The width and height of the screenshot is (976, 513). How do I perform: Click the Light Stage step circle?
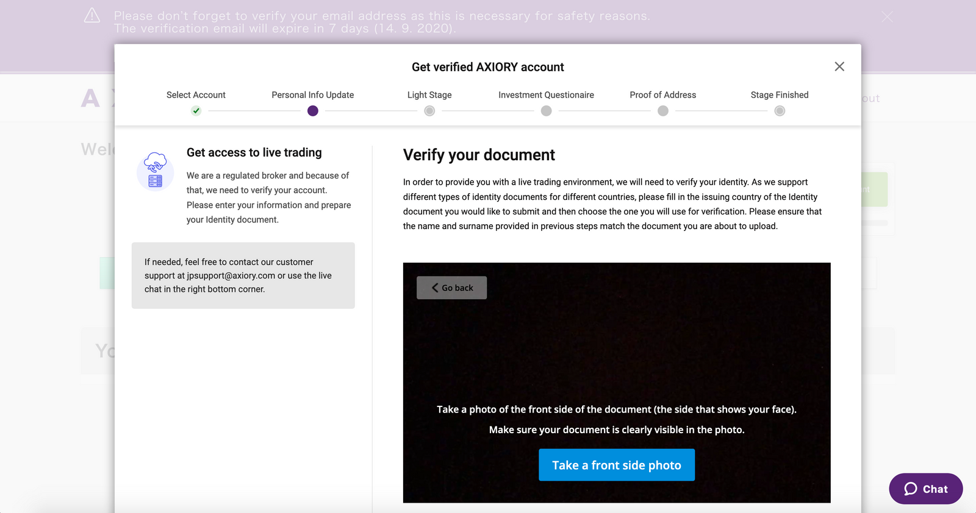pos(429,111)
